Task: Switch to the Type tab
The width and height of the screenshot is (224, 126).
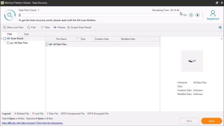Action: 26,34
